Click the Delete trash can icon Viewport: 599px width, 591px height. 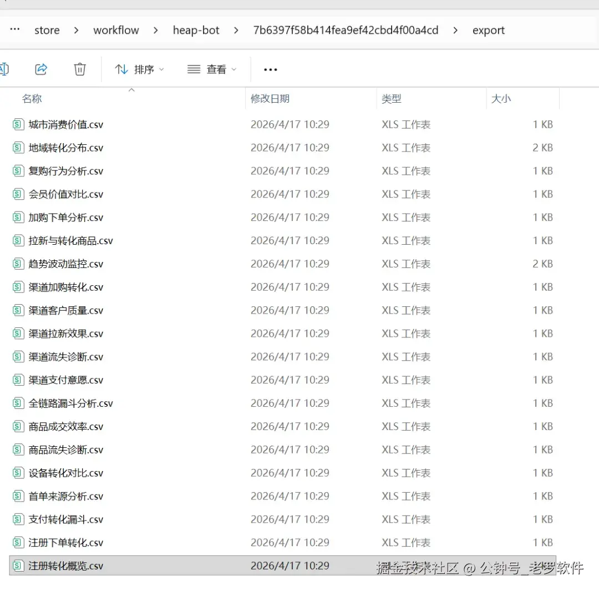(80, 69)
